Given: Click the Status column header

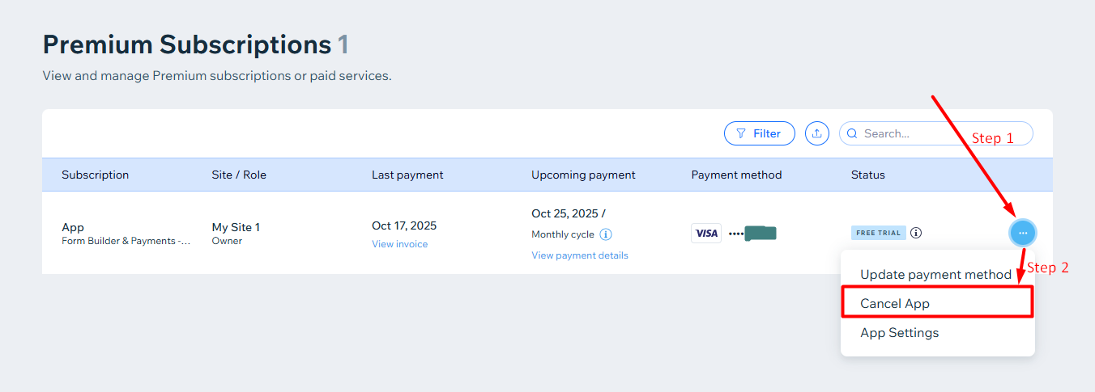Looking at the screenshot, I should coord(868,175).
